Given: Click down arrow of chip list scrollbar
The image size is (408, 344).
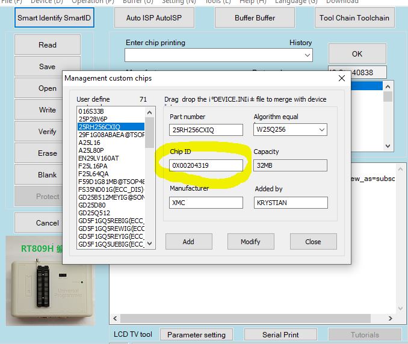Looking at the screenshot, I should point(149,244).
